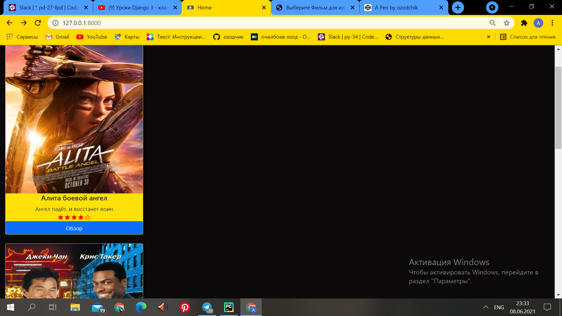Reload the current page
This screenshot has width=562, height=316.
click(x=38, y=23)
